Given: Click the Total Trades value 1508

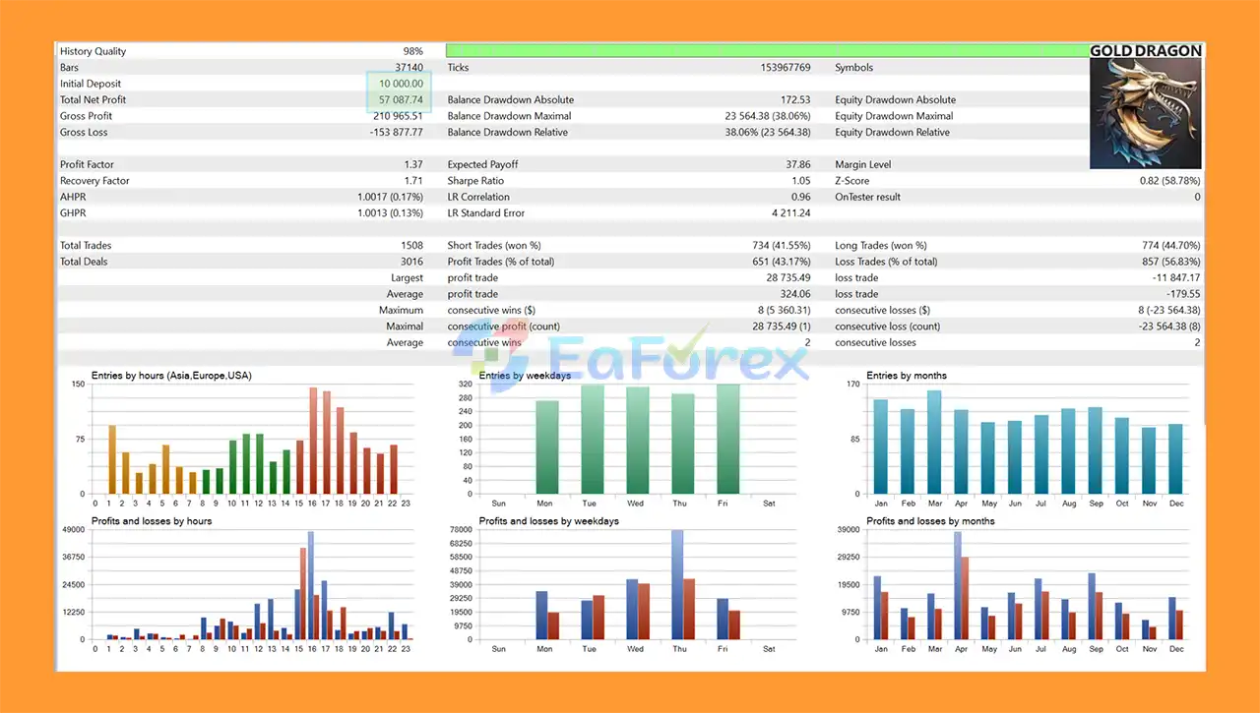Looking at the screenshot, I should (412, 246).
